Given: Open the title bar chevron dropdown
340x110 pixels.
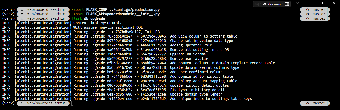Looking at the screenshot, I should point(297,3).
